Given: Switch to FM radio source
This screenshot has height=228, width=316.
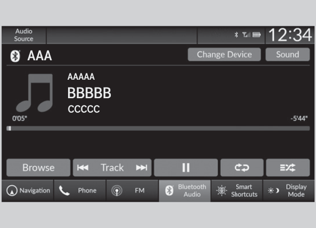Looking at the screenshot, I should pyautogui.click(x=132, y=191).
